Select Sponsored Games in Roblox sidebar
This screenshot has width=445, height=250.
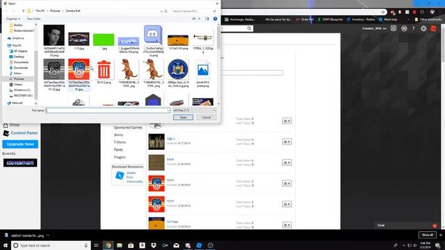(x=128, y=128)
